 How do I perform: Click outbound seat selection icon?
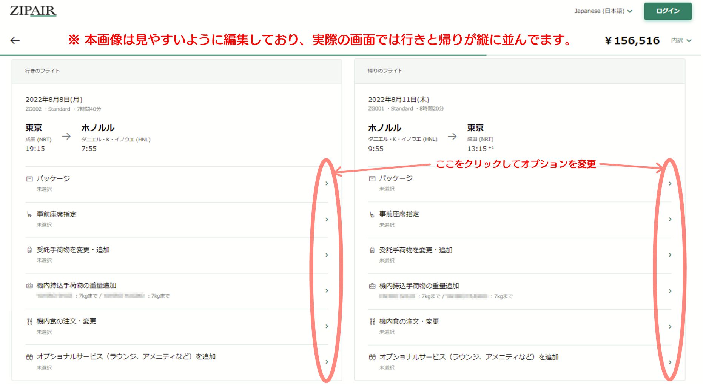pos(29,215)
